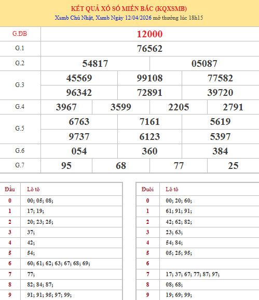Select G.6 number 054
Viewport: 259px width, 300px height.
(x=79, y=151)
